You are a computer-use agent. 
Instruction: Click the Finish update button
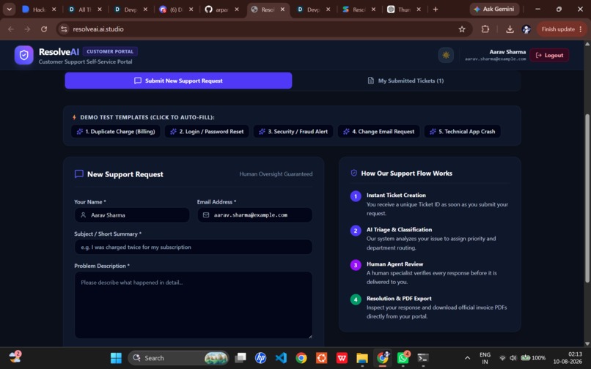[x=562, y=29]
